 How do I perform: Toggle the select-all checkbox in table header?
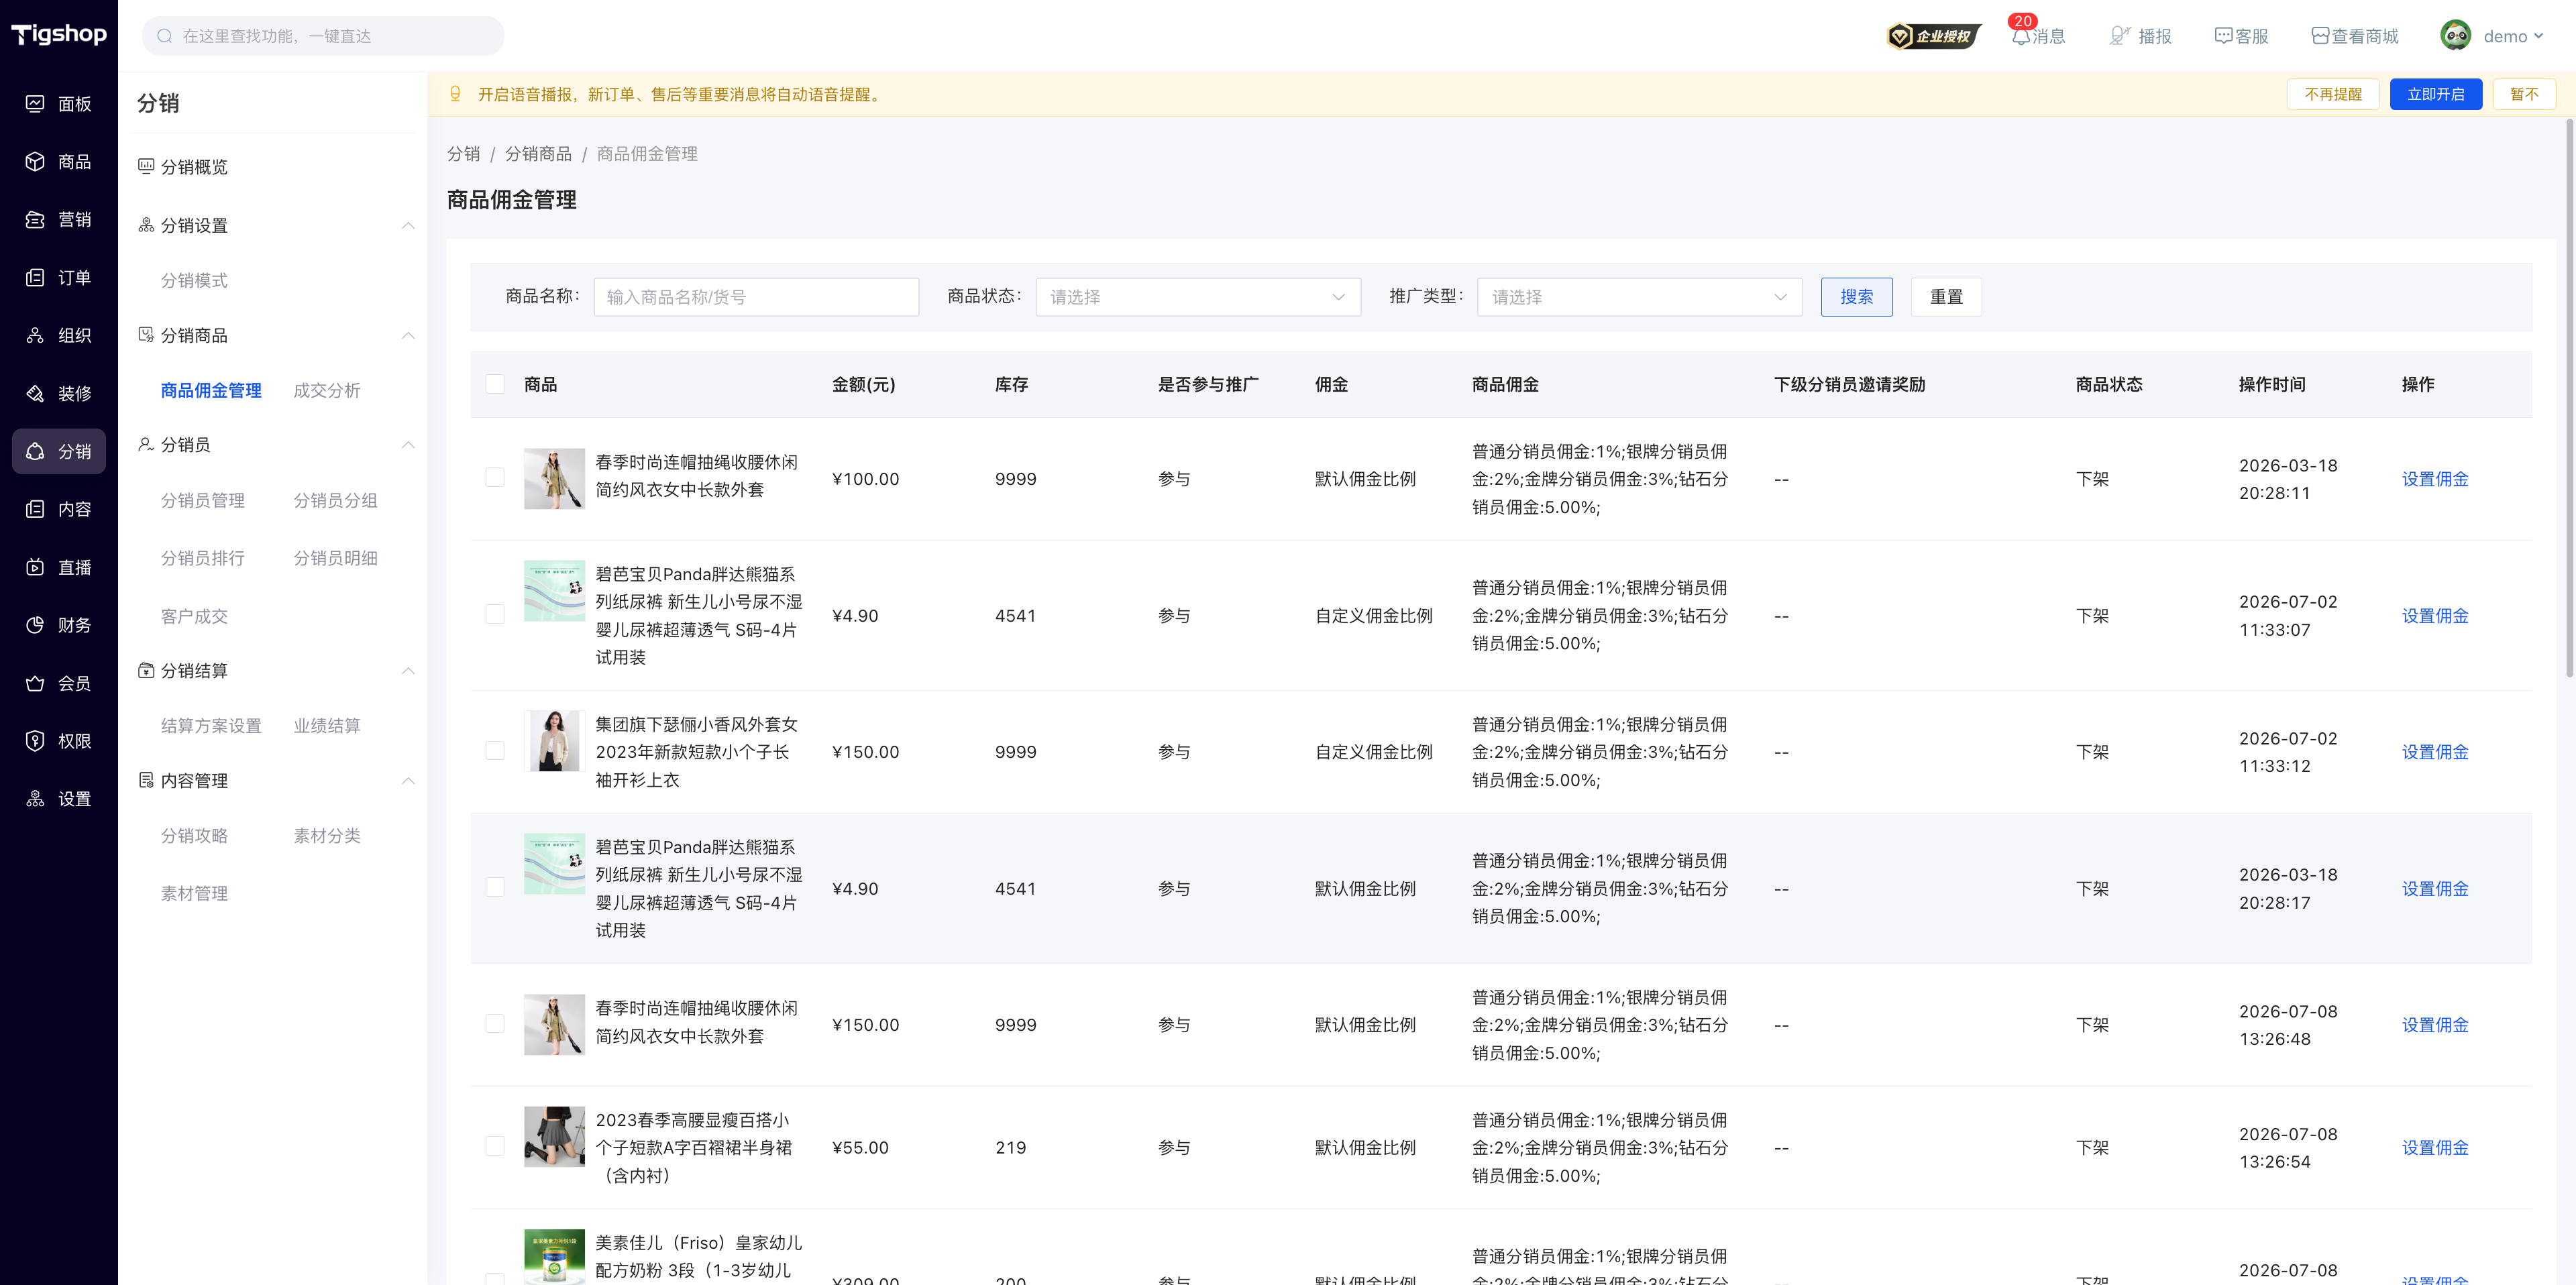[x=495, y=384]
